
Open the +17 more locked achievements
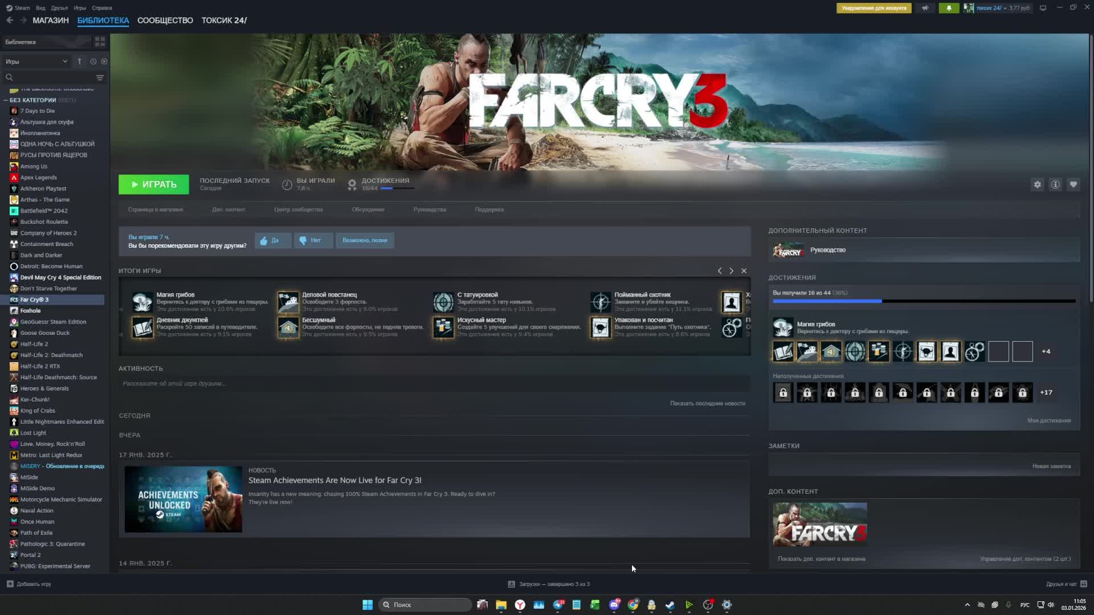[1046, 392]
